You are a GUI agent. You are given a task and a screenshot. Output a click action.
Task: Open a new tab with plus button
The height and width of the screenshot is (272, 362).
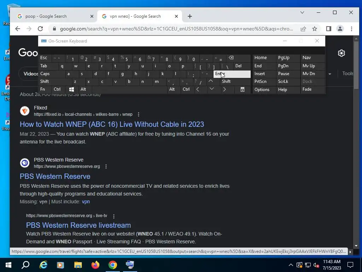point(189,16)
